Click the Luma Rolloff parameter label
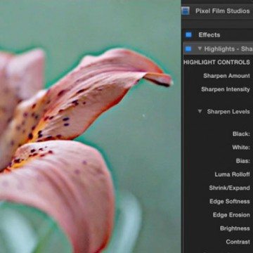This screenshot has width=253, height=253. click(x=233, y=174)
